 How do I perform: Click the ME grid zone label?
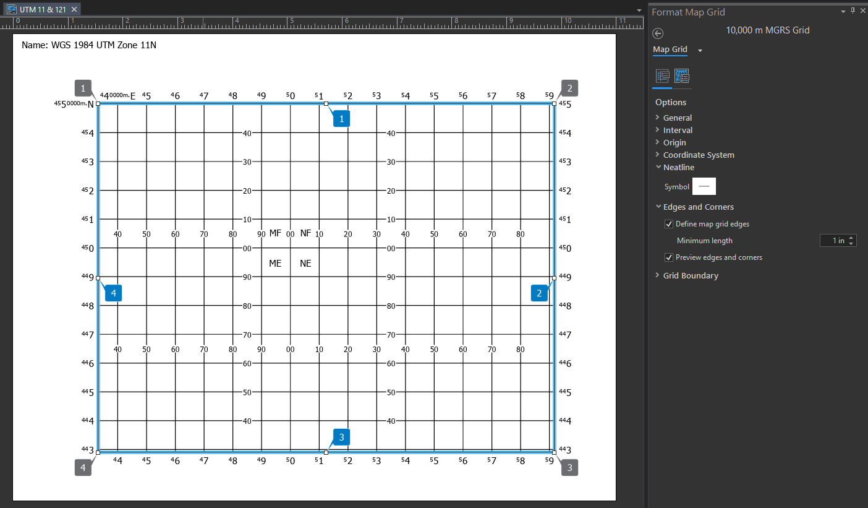tap(275, 263)
